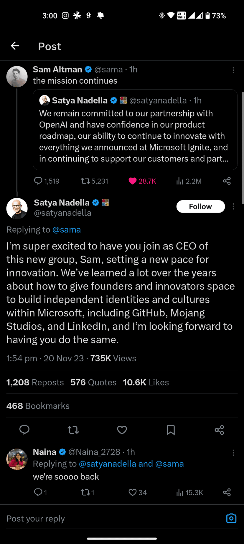Bookmark Satya Nadella's reply
This screenshot has width=244, height=544.
(171, 430)
